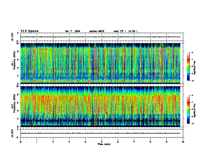This screenshot has width=206, height=159.
Task: Click the ch.1 voltage waveform trace
Action: click(100, 37)
